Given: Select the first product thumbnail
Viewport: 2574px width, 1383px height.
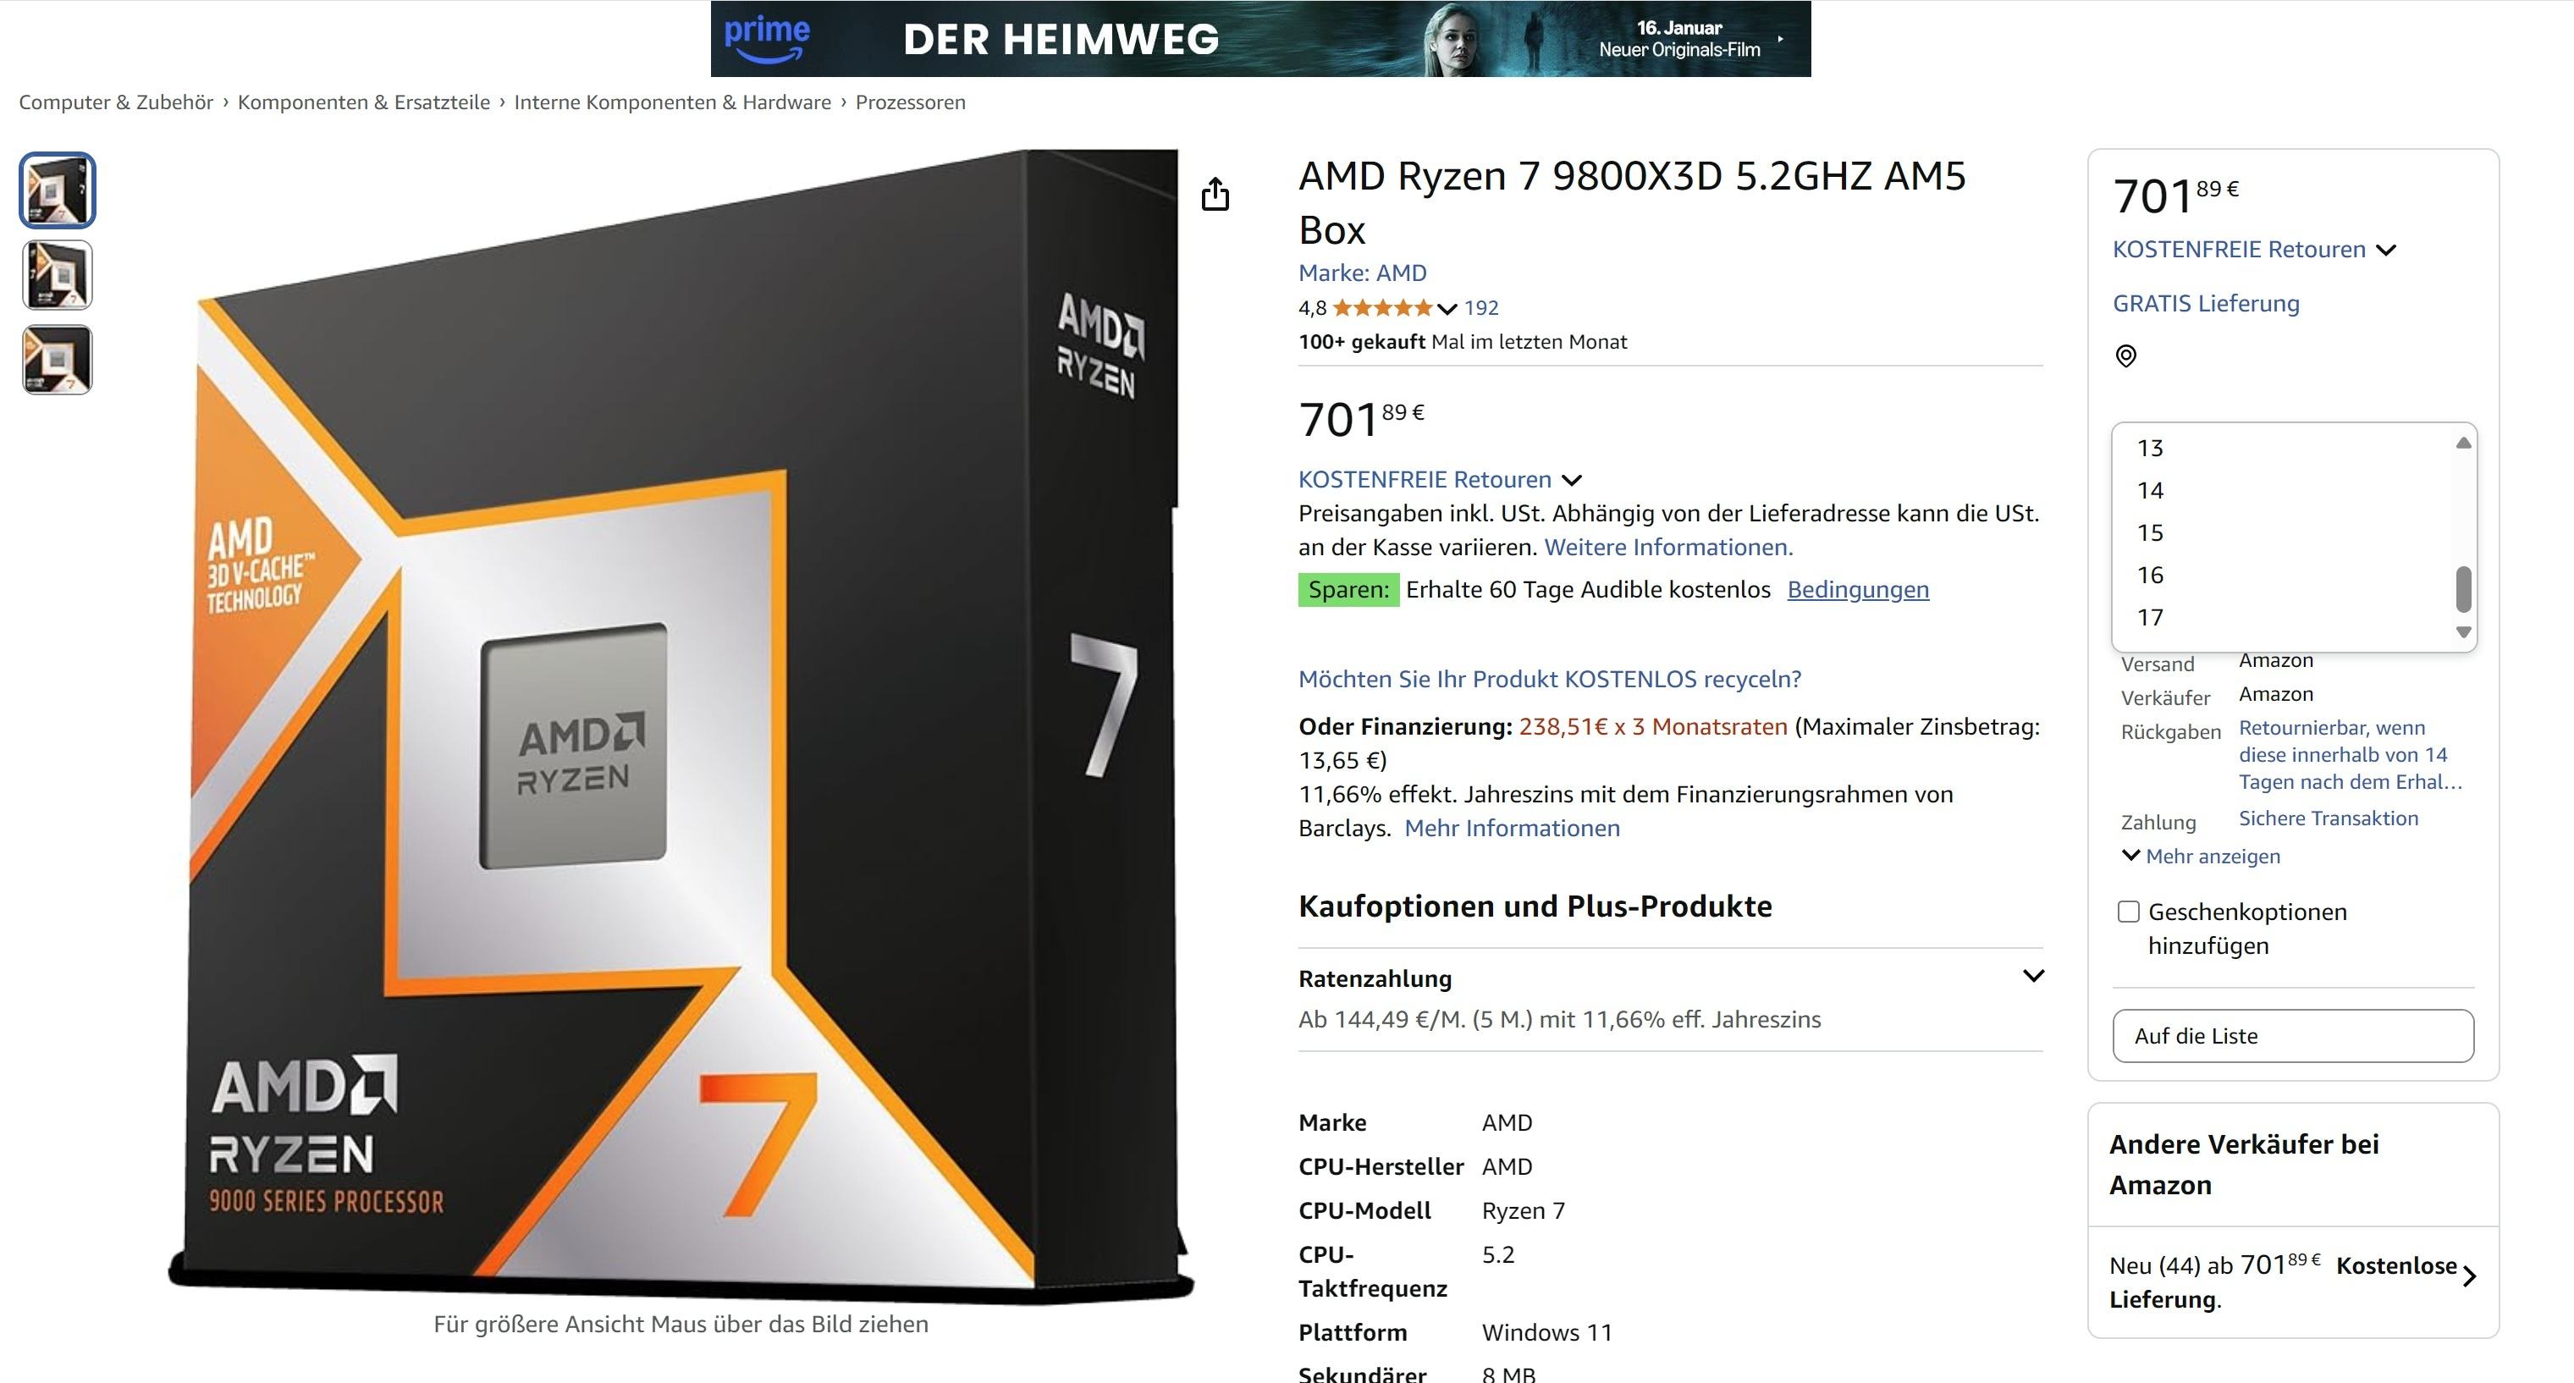Looking at the screenshot, I should [58, 190].
